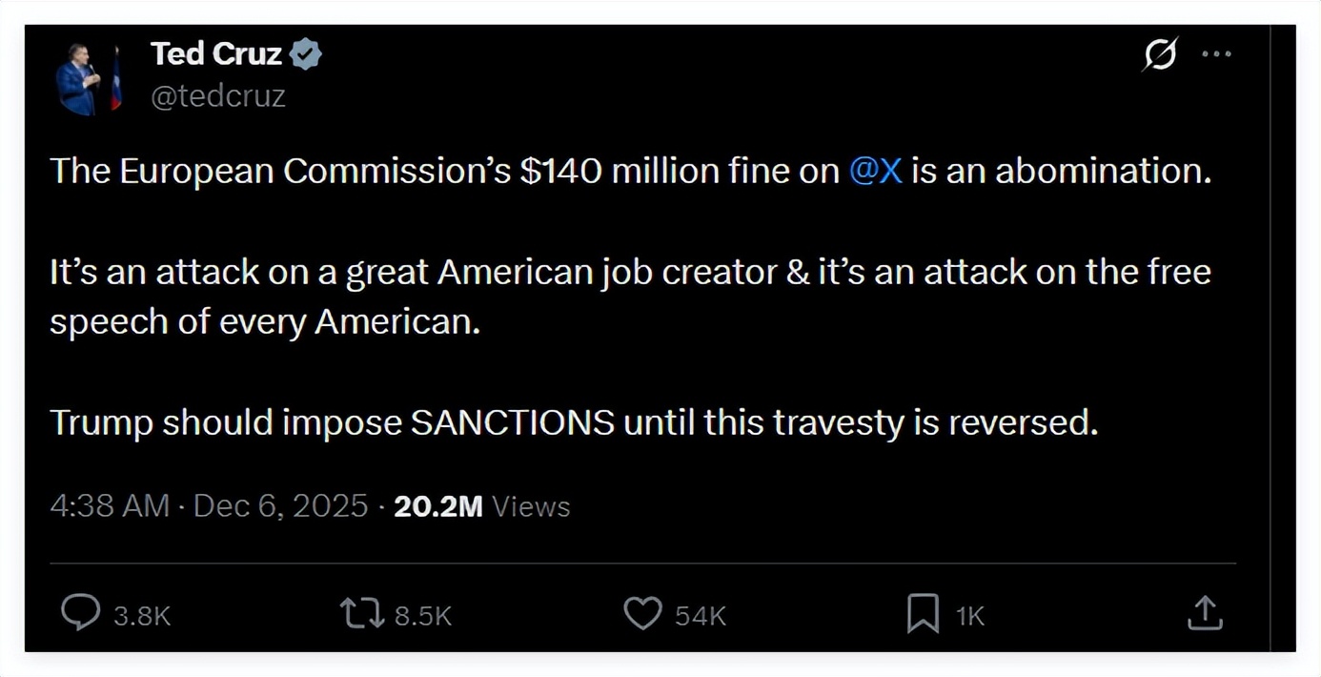This screenshot has height=677, width=1321.
Task: Click the 20.2M Views count
Action: (x=481, y=506)
